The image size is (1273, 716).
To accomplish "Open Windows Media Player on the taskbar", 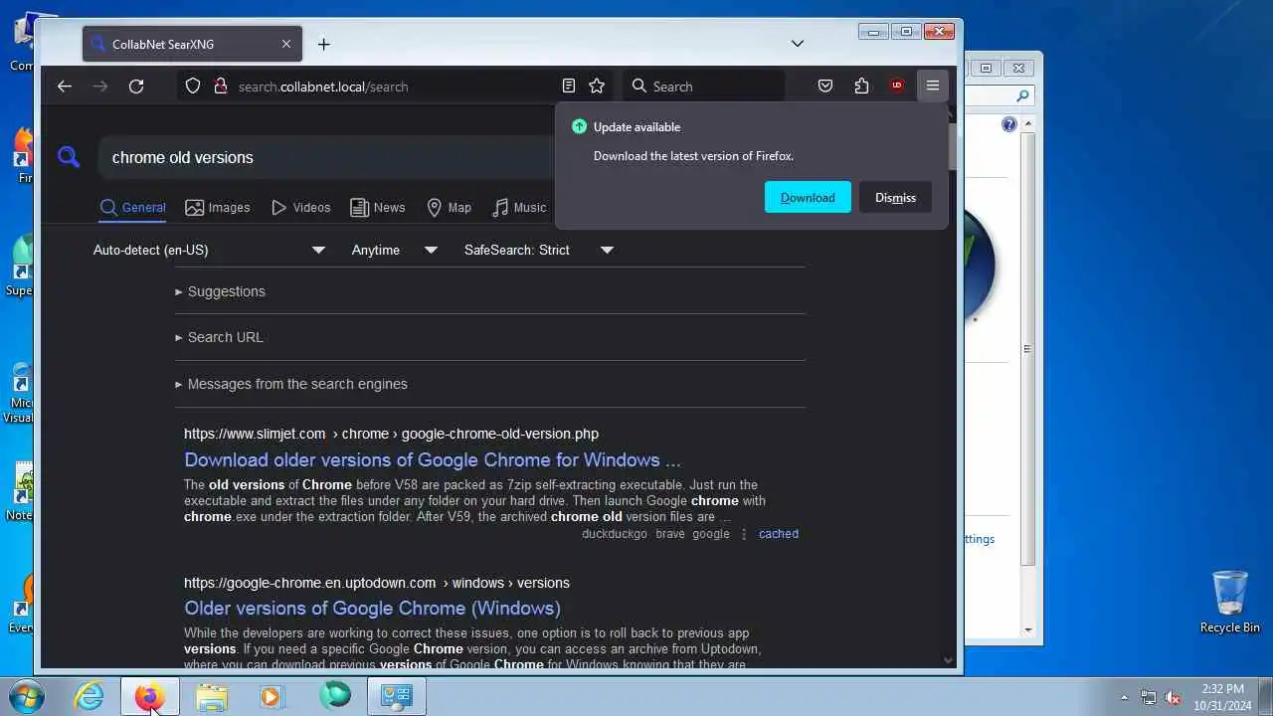I will pyautogui.click(x=273, y=696).
